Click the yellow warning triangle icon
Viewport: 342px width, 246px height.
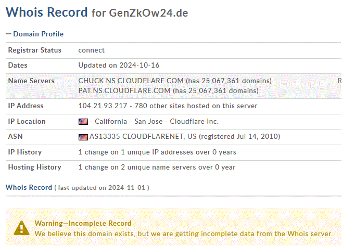[21, 228]
